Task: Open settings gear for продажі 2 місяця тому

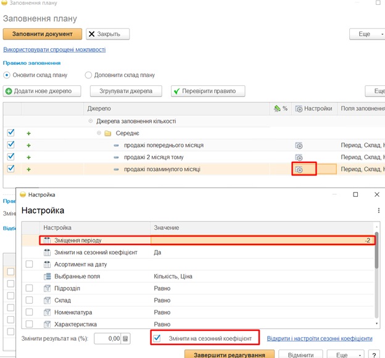Action: click(299, 157)
